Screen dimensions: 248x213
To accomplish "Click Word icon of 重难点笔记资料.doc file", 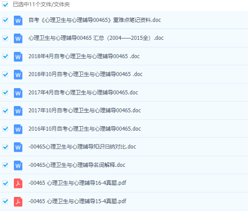I will (x=18, y=20).
